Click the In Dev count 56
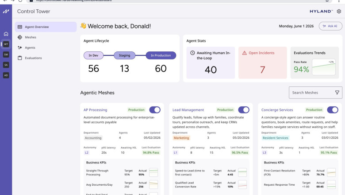The width and height of the screenshot is (345, 195). (93, 69)
